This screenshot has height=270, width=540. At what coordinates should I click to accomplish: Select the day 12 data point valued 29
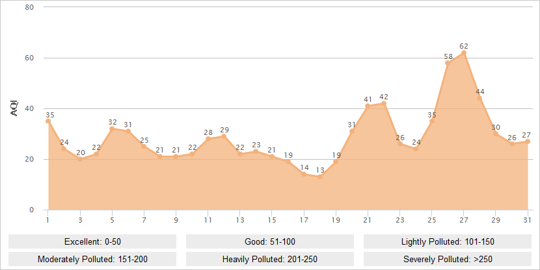pos(224,136)
